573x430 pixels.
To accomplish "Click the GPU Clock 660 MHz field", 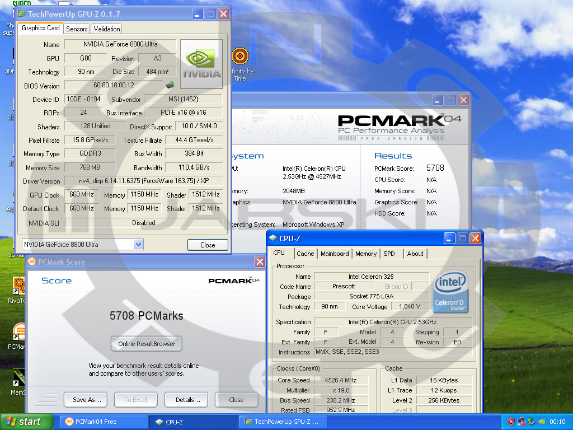I will [82, 194].
